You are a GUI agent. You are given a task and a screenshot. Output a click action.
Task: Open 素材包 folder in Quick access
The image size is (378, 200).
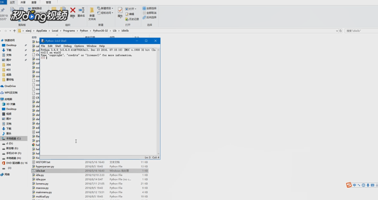click(8, 79)
